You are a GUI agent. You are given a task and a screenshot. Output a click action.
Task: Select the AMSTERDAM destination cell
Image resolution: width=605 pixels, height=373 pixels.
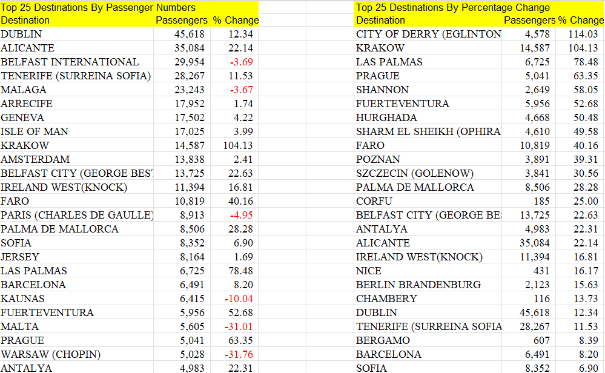point(36,159)
